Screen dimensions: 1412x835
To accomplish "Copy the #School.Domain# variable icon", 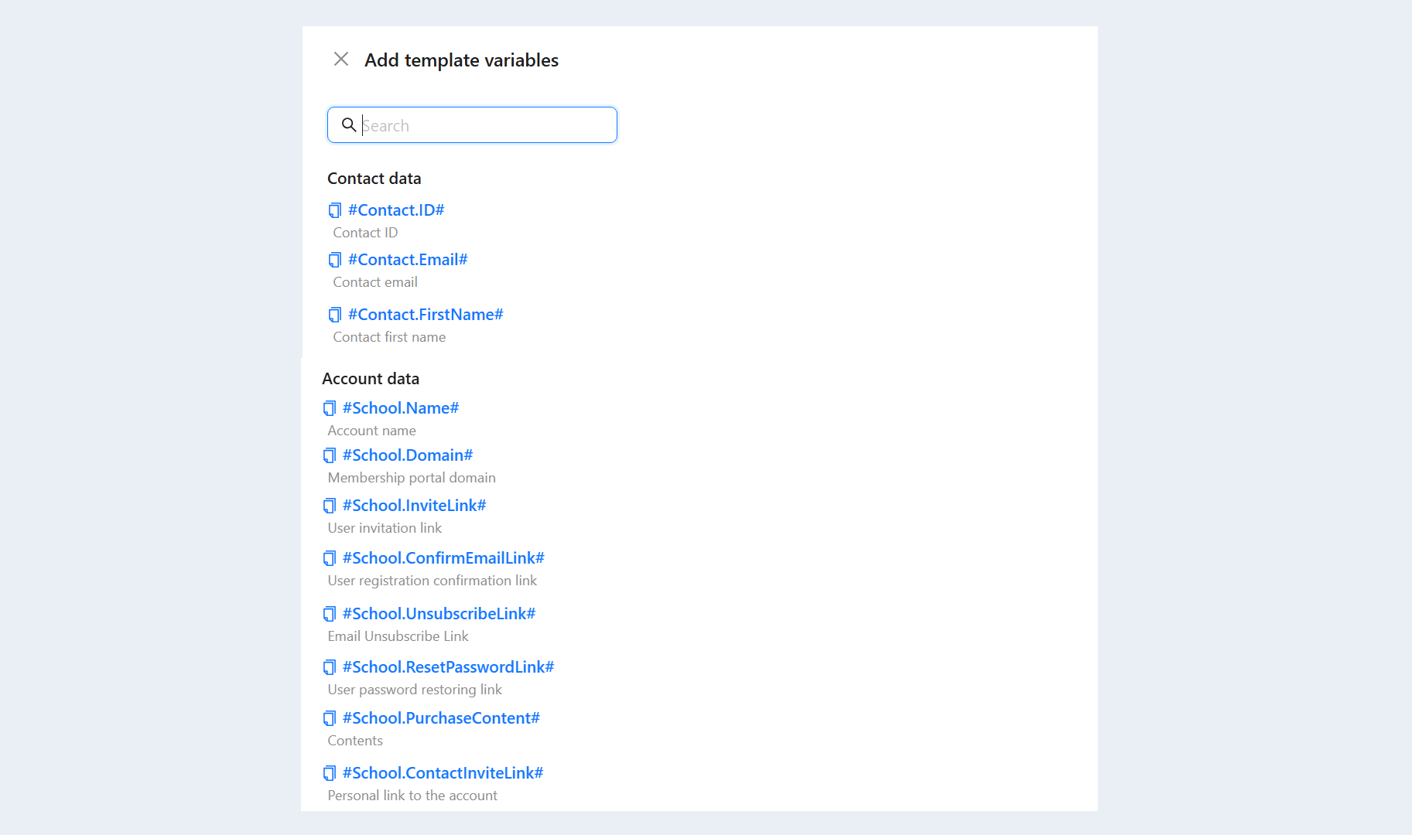I will click(x=329, y=455).
